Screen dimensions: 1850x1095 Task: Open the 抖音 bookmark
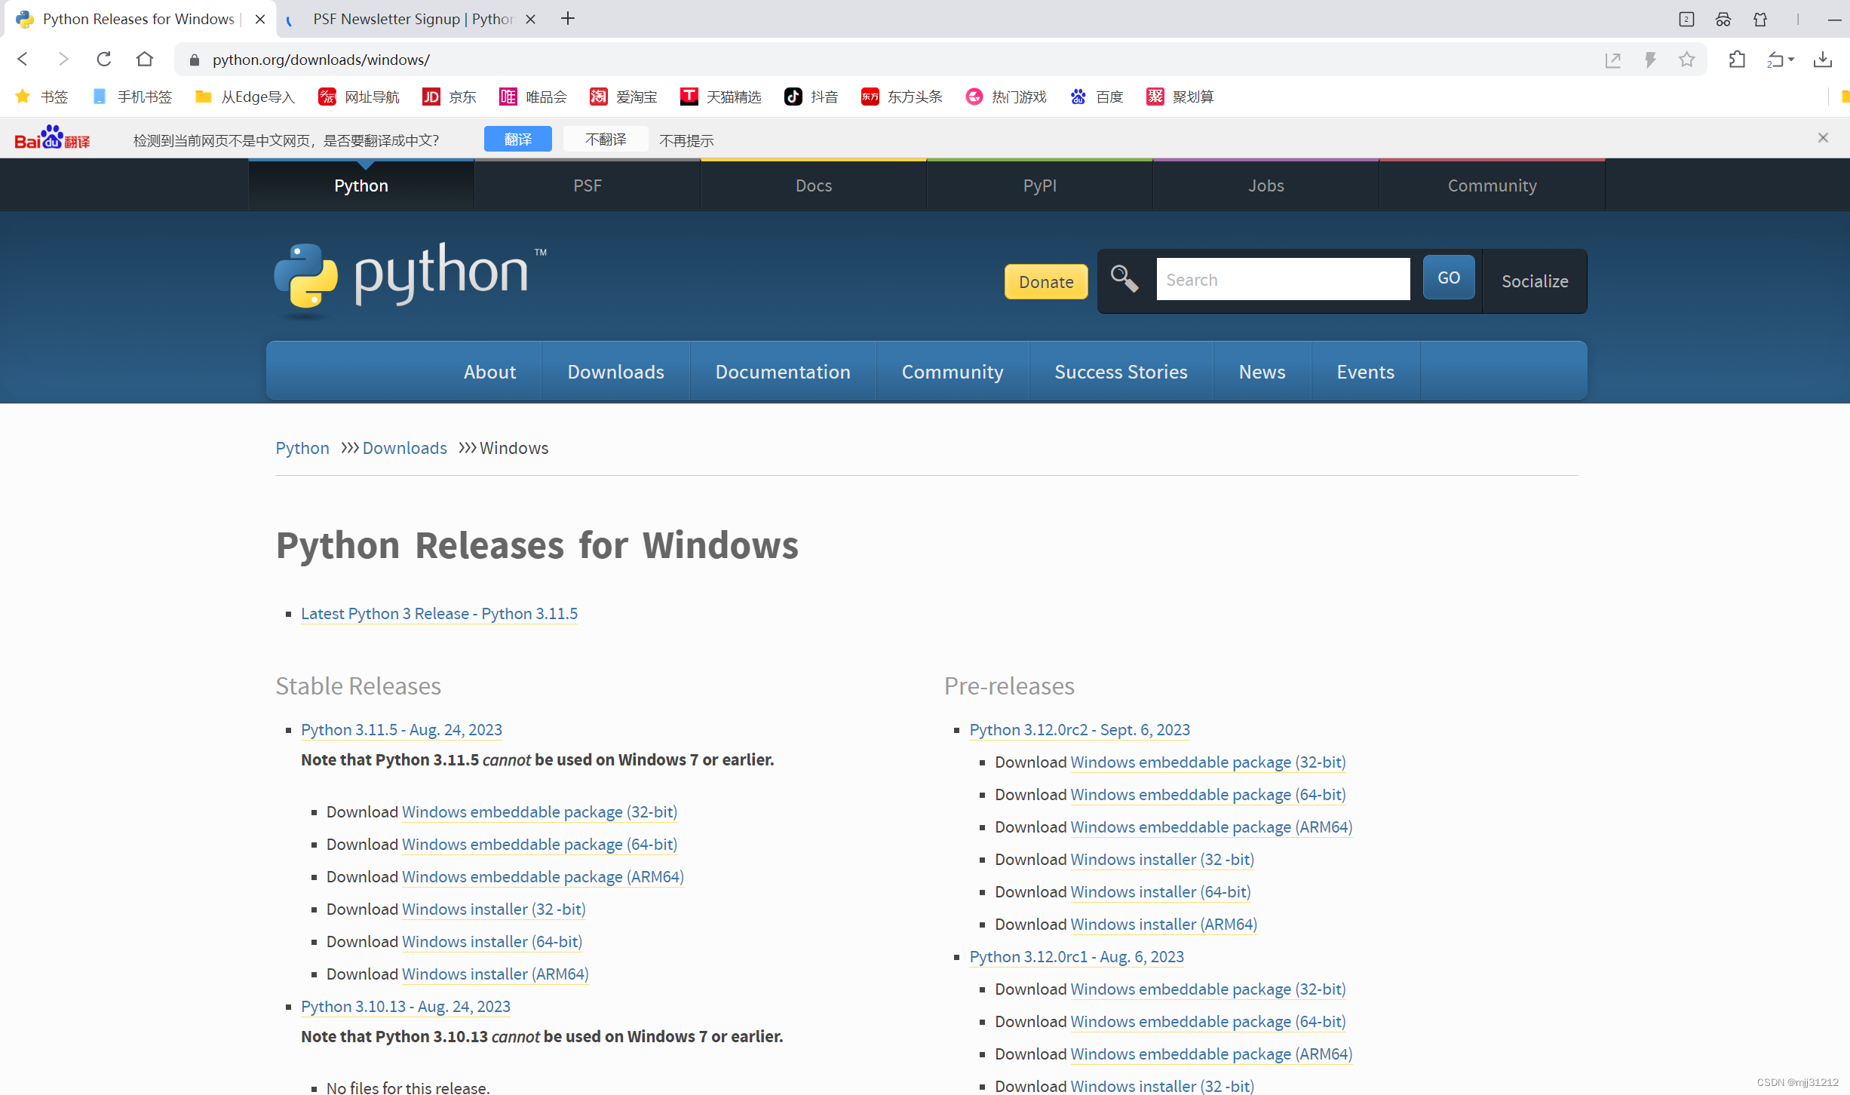tap(810, 97)
